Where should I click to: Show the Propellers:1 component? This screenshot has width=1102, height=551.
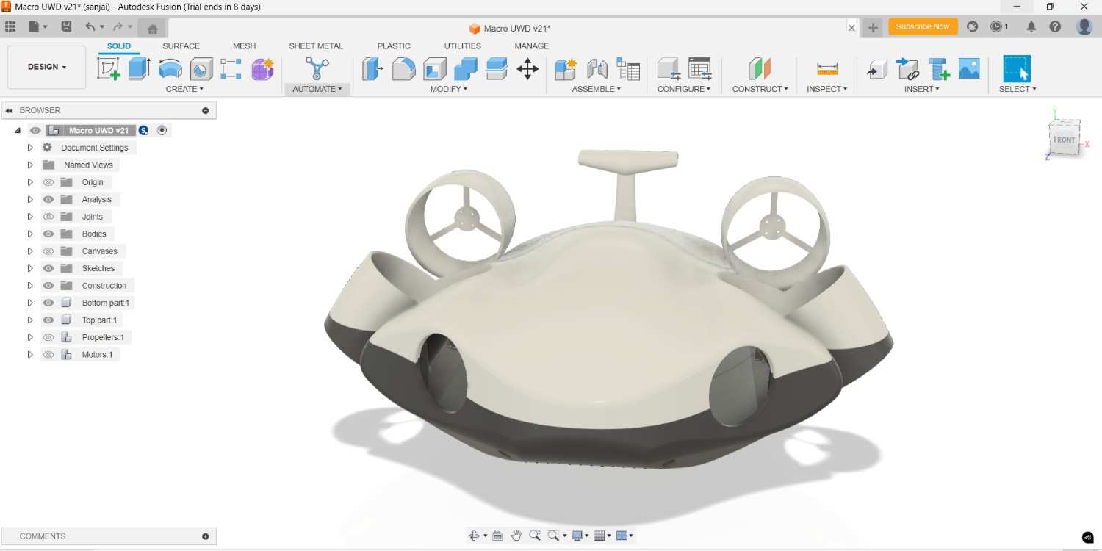48,337
